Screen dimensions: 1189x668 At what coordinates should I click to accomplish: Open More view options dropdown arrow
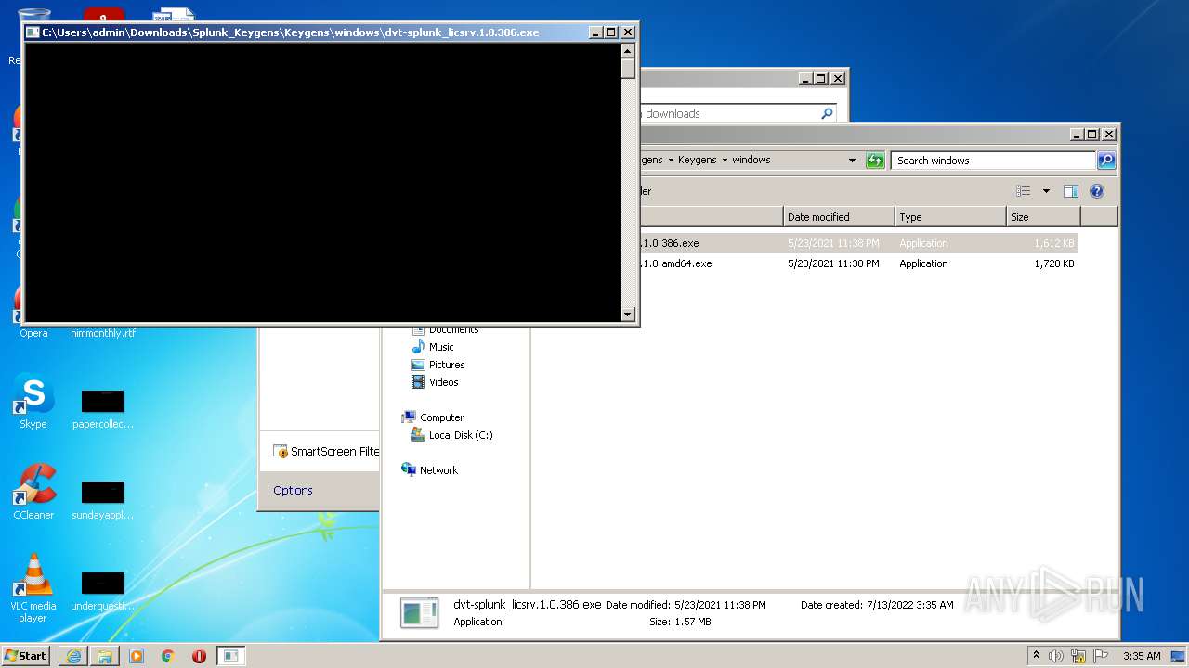[x=1046, y=191]
